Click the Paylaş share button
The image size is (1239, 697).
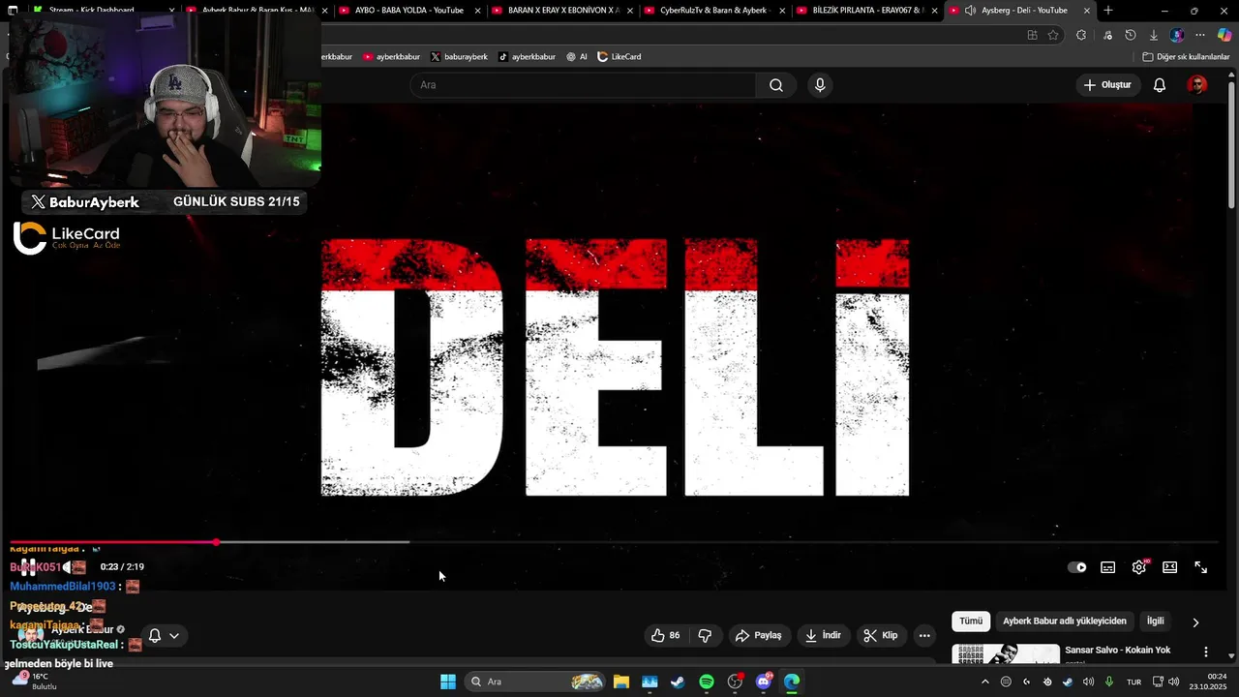click(x=758, y=635)
